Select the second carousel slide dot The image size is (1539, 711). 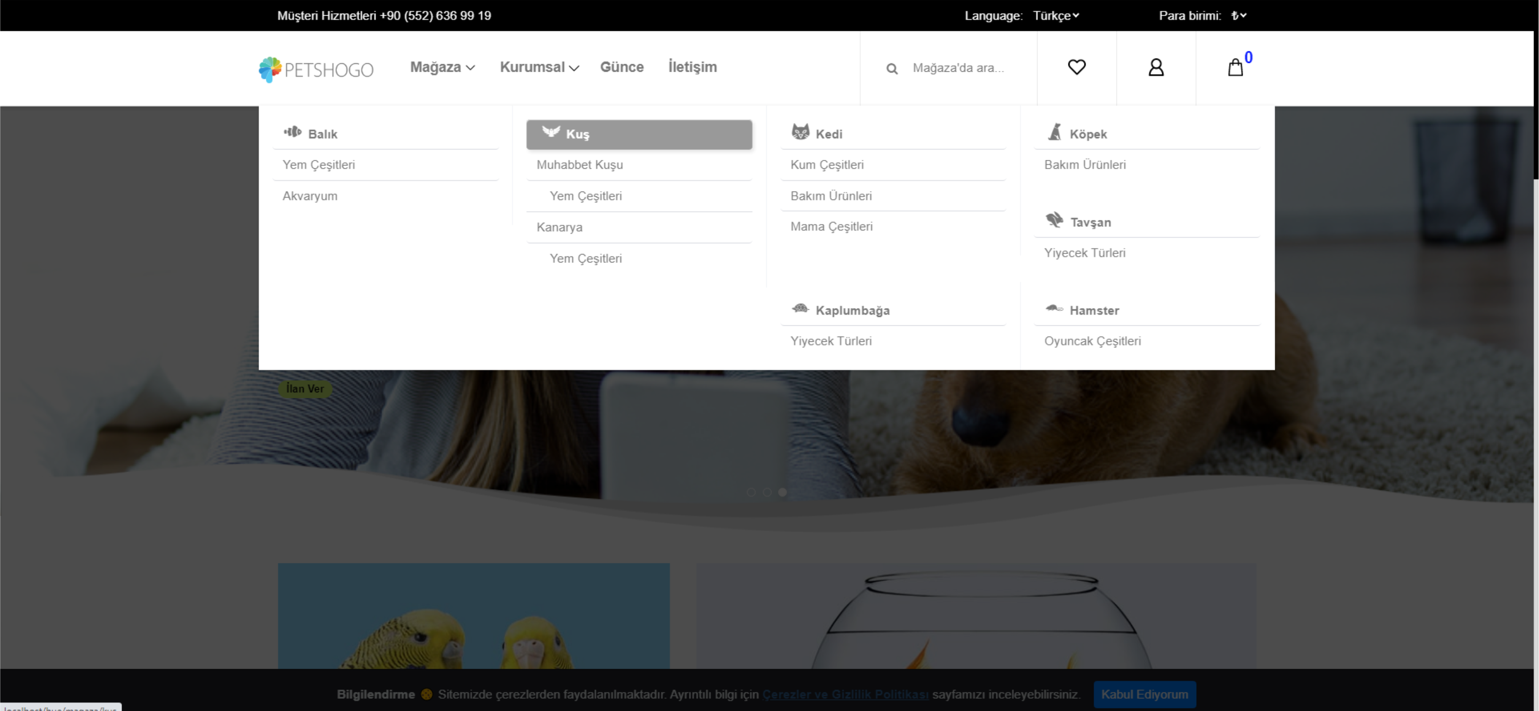coord(767,492)
